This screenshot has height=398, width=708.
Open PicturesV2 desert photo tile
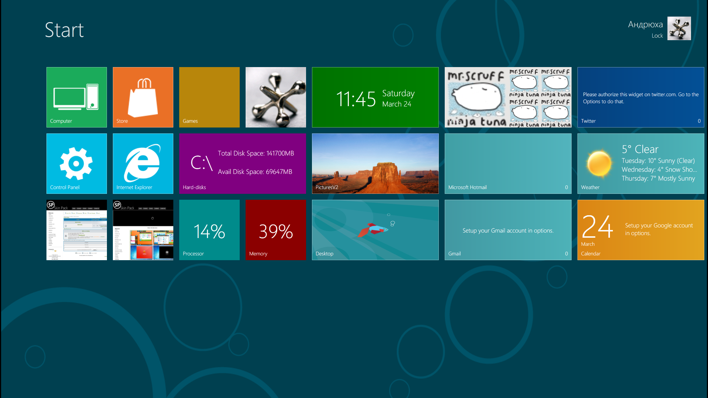point(375,163)
